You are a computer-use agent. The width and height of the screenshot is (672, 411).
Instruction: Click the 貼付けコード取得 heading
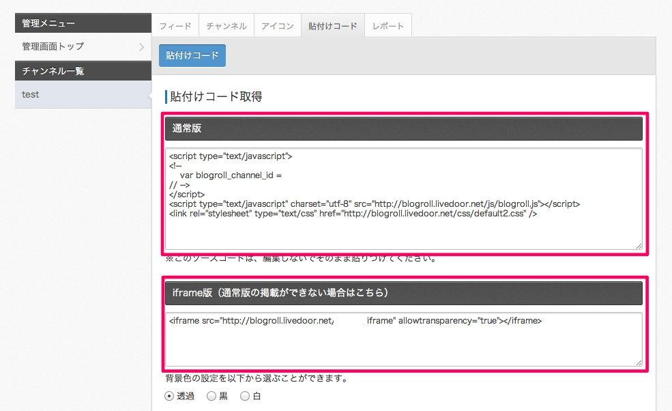point(216,96)
